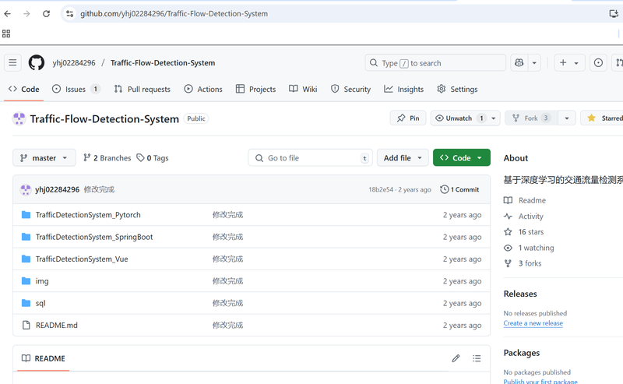View 3 forks link in sidebar
Image resolution: width=623 pixels, height=384 pixels.
pos(523,263)
